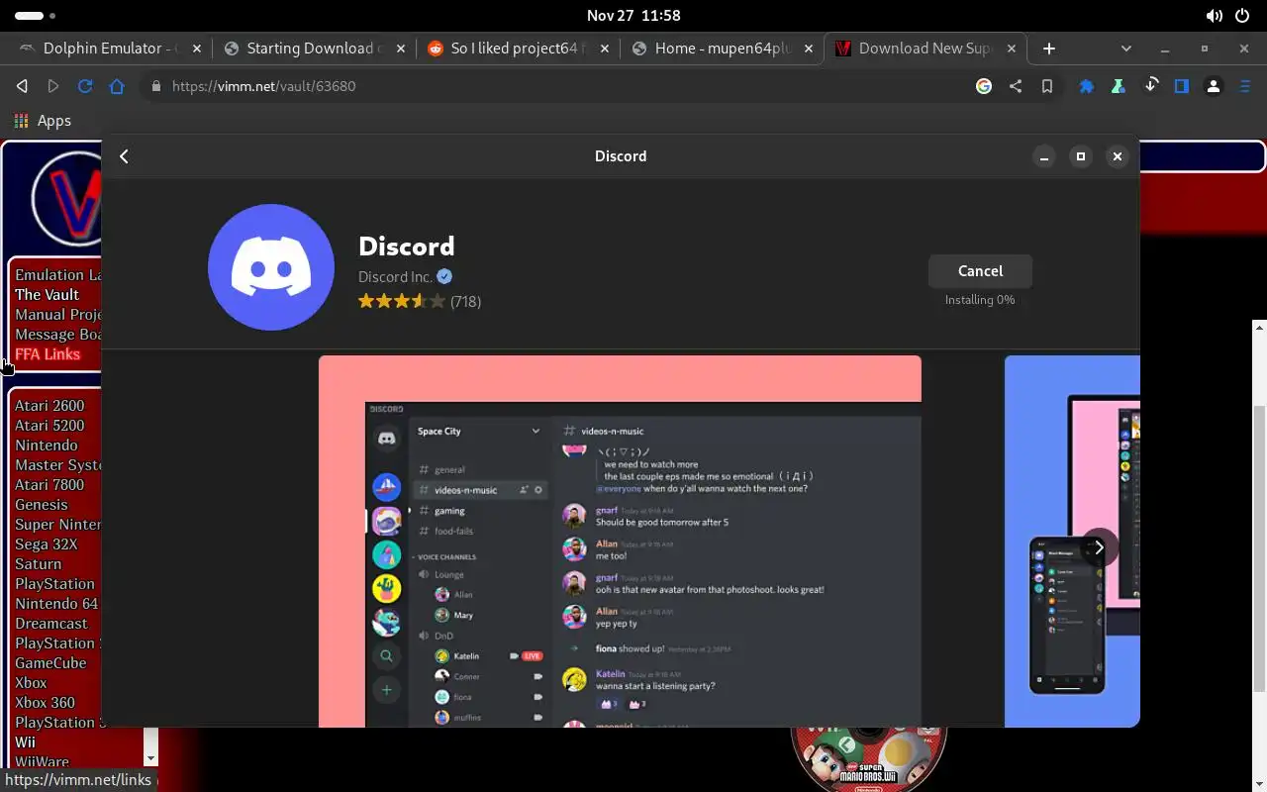Open the Discord desktop screenshot thumbnail

point(620,542)
